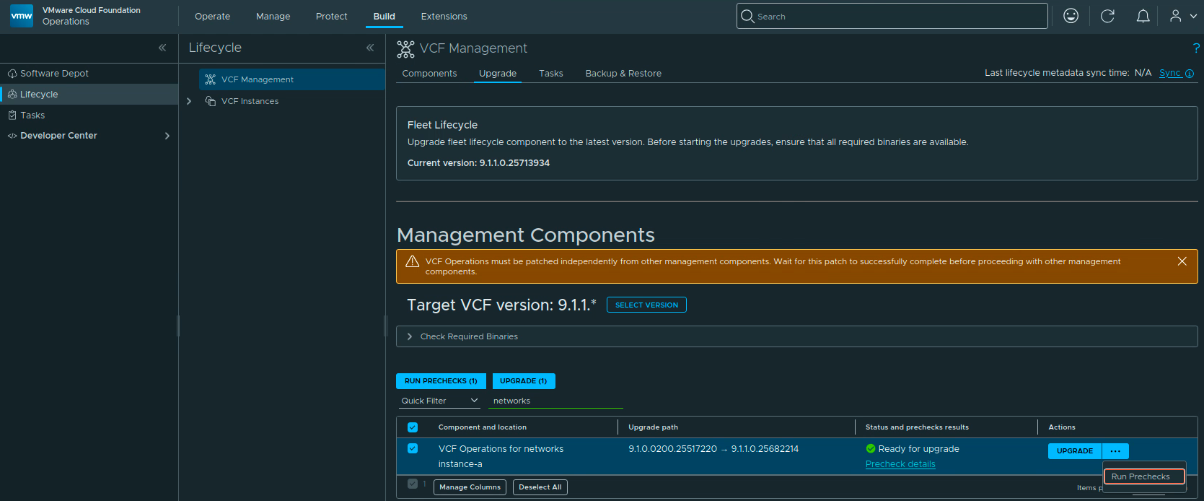
Task: Click the warning triangle icon
Action: pos(413,261)
